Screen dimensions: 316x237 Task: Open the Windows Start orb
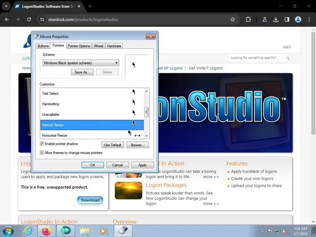click(8, 231)
